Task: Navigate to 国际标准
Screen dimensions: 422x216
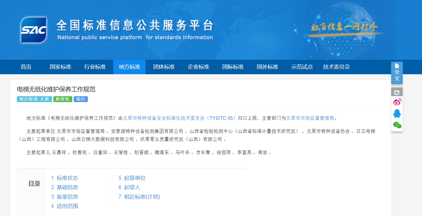Action: click(x=233, y=67)
